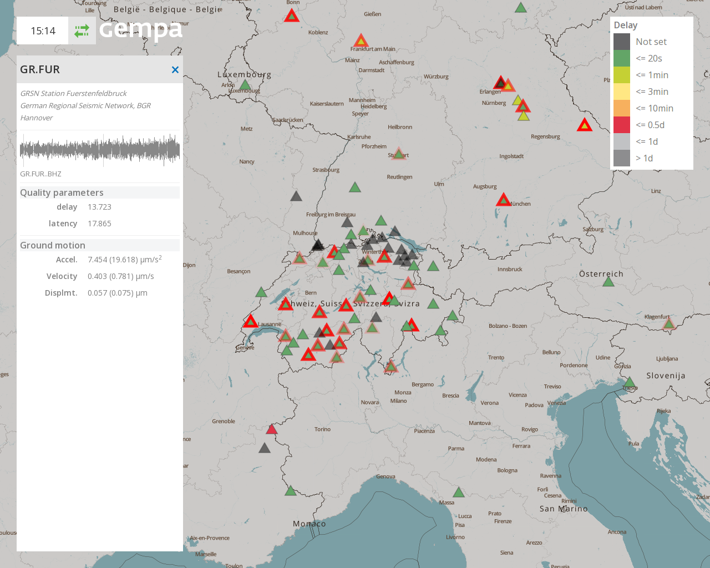Select the green station triangle in Österreich
710x568 pixels.
(x=608, y=282)
